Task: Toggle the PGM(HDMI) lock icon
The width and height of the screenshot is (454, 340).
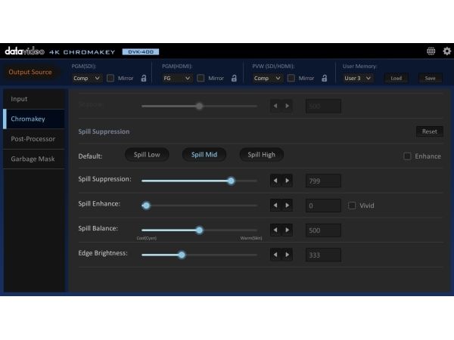Action: pyautogui.click(x=234, y=78)
